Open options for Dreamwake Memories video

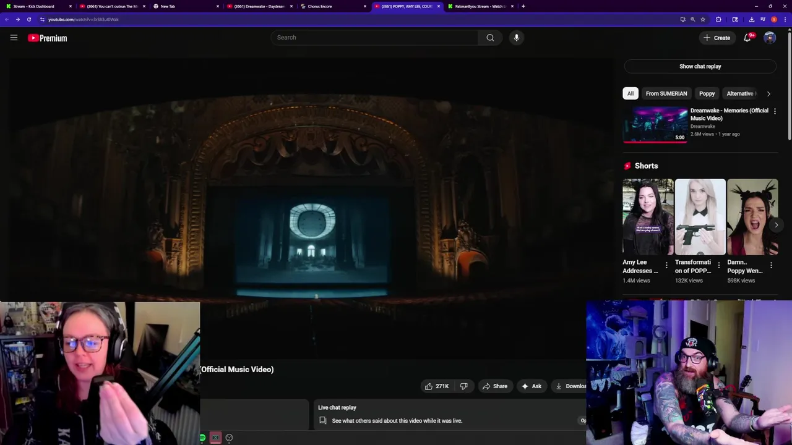(775, 111)
